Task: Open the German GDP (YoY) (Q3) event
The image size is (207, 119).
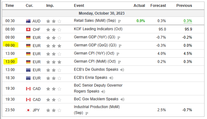Action: click(x=94, y=37)
